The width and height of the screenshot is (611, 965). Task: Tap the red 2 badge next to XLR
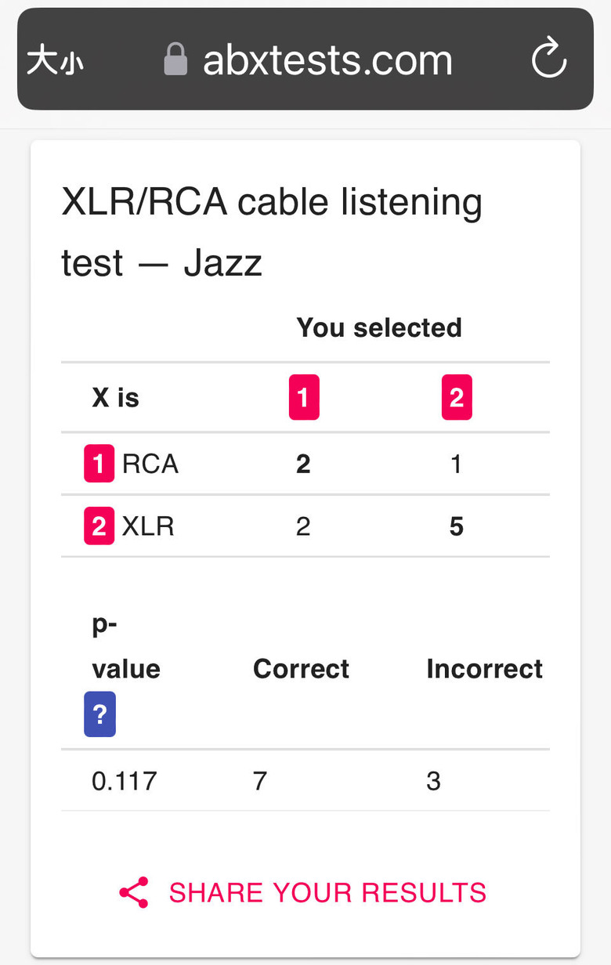click(99, 526)
